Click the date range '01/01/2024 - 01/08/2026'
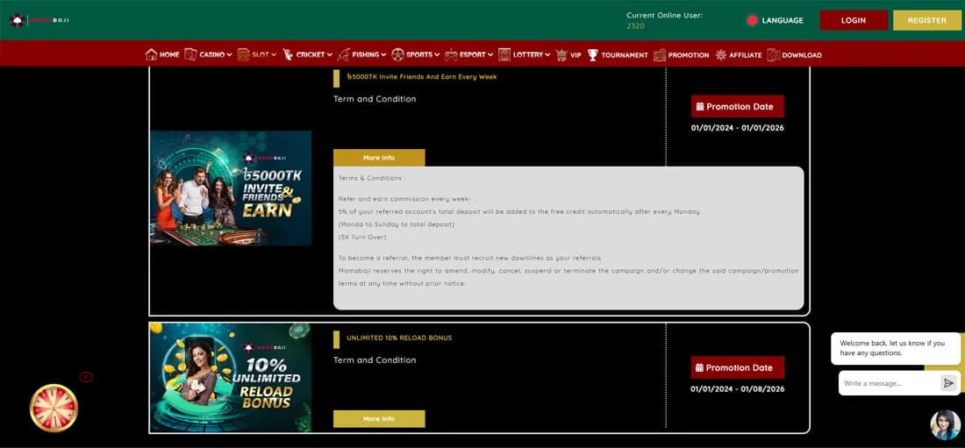This screenshot has width=965, height=448. pos(737,389)
